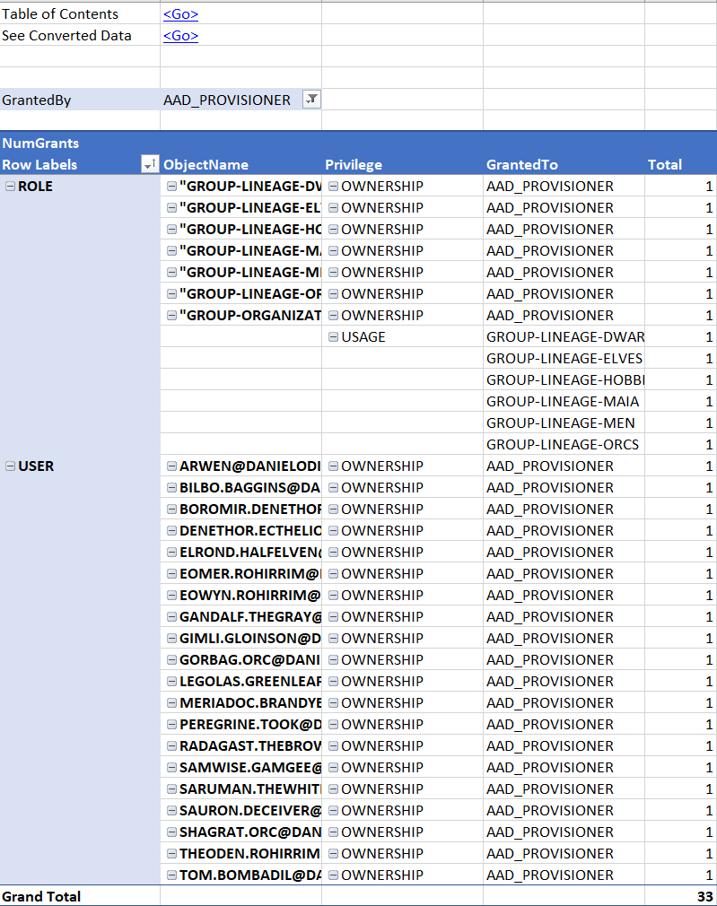The height and width of the screenshot is (906, 717).
Task: Collapse the ROLE group
Action: 10,187
